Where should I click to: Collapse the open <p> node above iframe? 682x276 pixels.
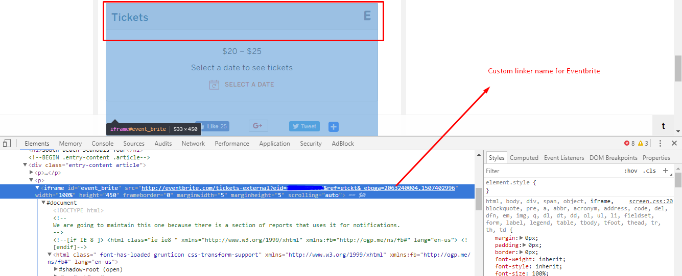32,180
